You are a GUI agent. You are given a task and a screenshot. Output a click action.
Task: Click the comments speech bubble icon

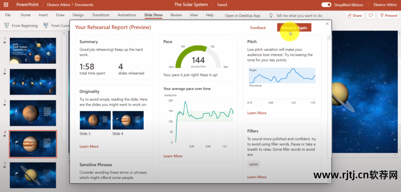(371, 16)
